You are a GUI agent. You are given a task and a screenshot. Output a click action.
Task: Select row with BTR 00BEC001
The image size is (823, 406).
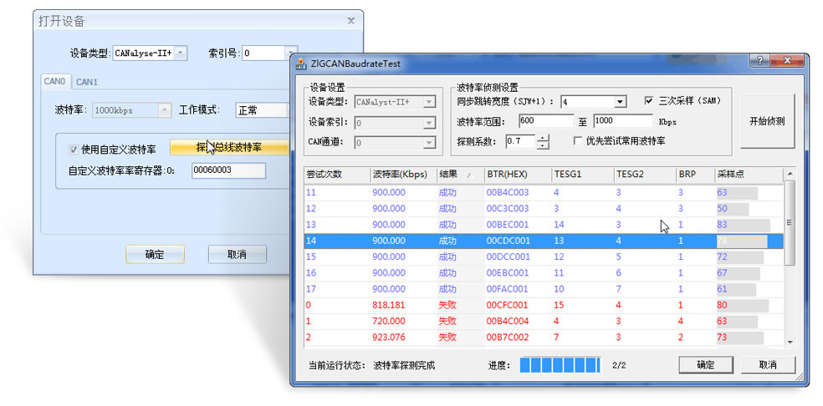(544, 225)
